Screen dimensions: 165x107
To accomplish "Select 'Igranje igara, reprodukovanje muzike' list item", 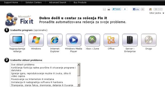I will (44, 75).
